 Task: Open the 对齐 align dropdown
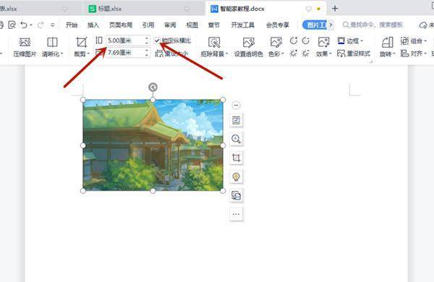point(413,53)
